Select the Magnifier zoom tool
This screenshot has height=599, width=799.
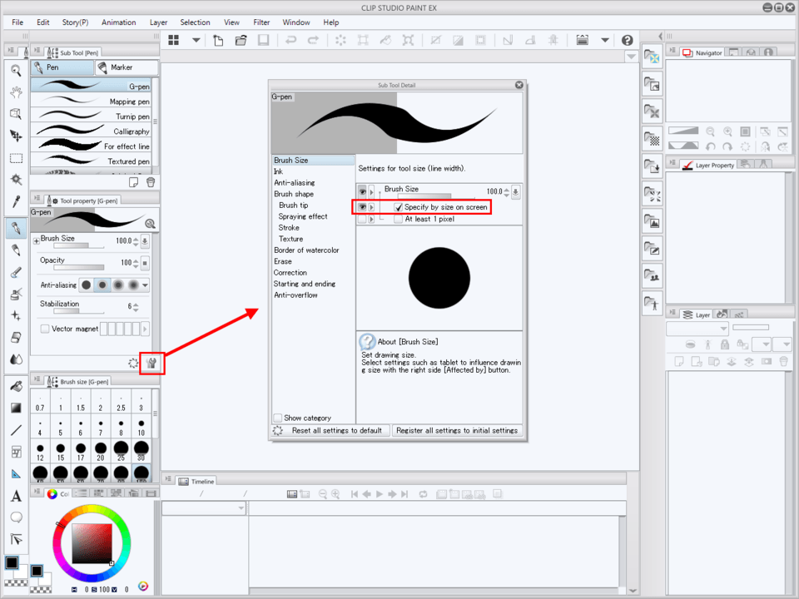coord(16,70)
